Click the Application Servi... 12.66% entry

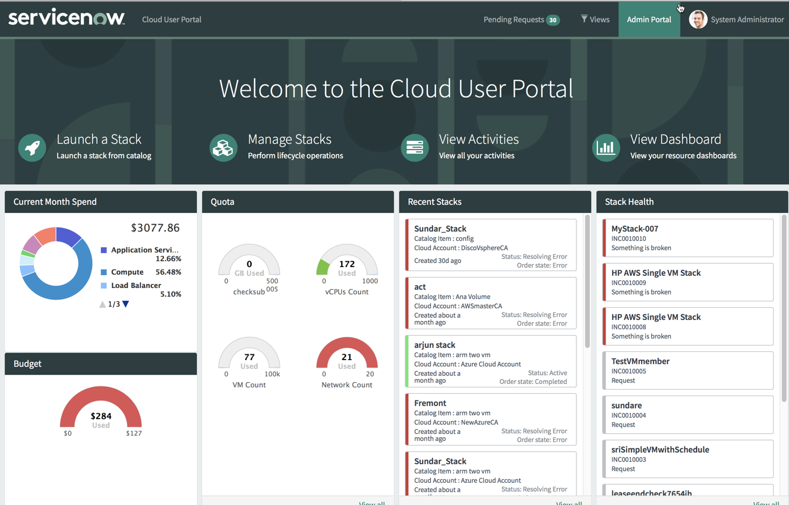141,254
